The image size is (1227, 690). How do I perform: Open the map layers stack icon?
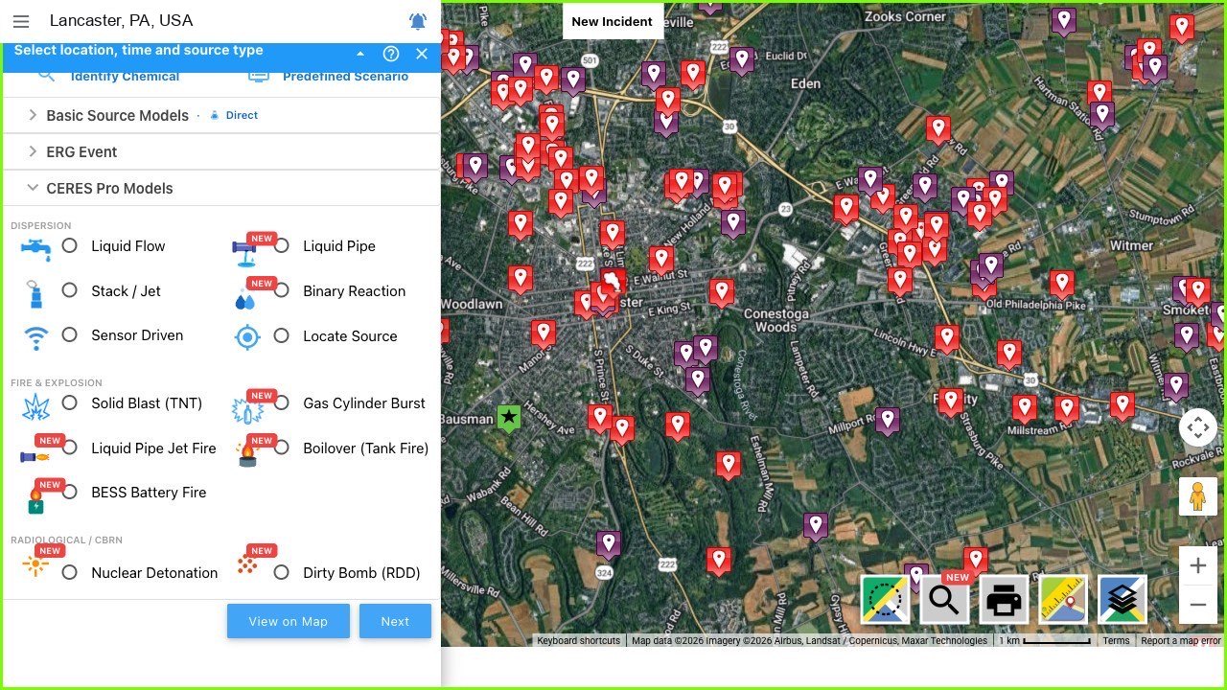click(1123, 600)
